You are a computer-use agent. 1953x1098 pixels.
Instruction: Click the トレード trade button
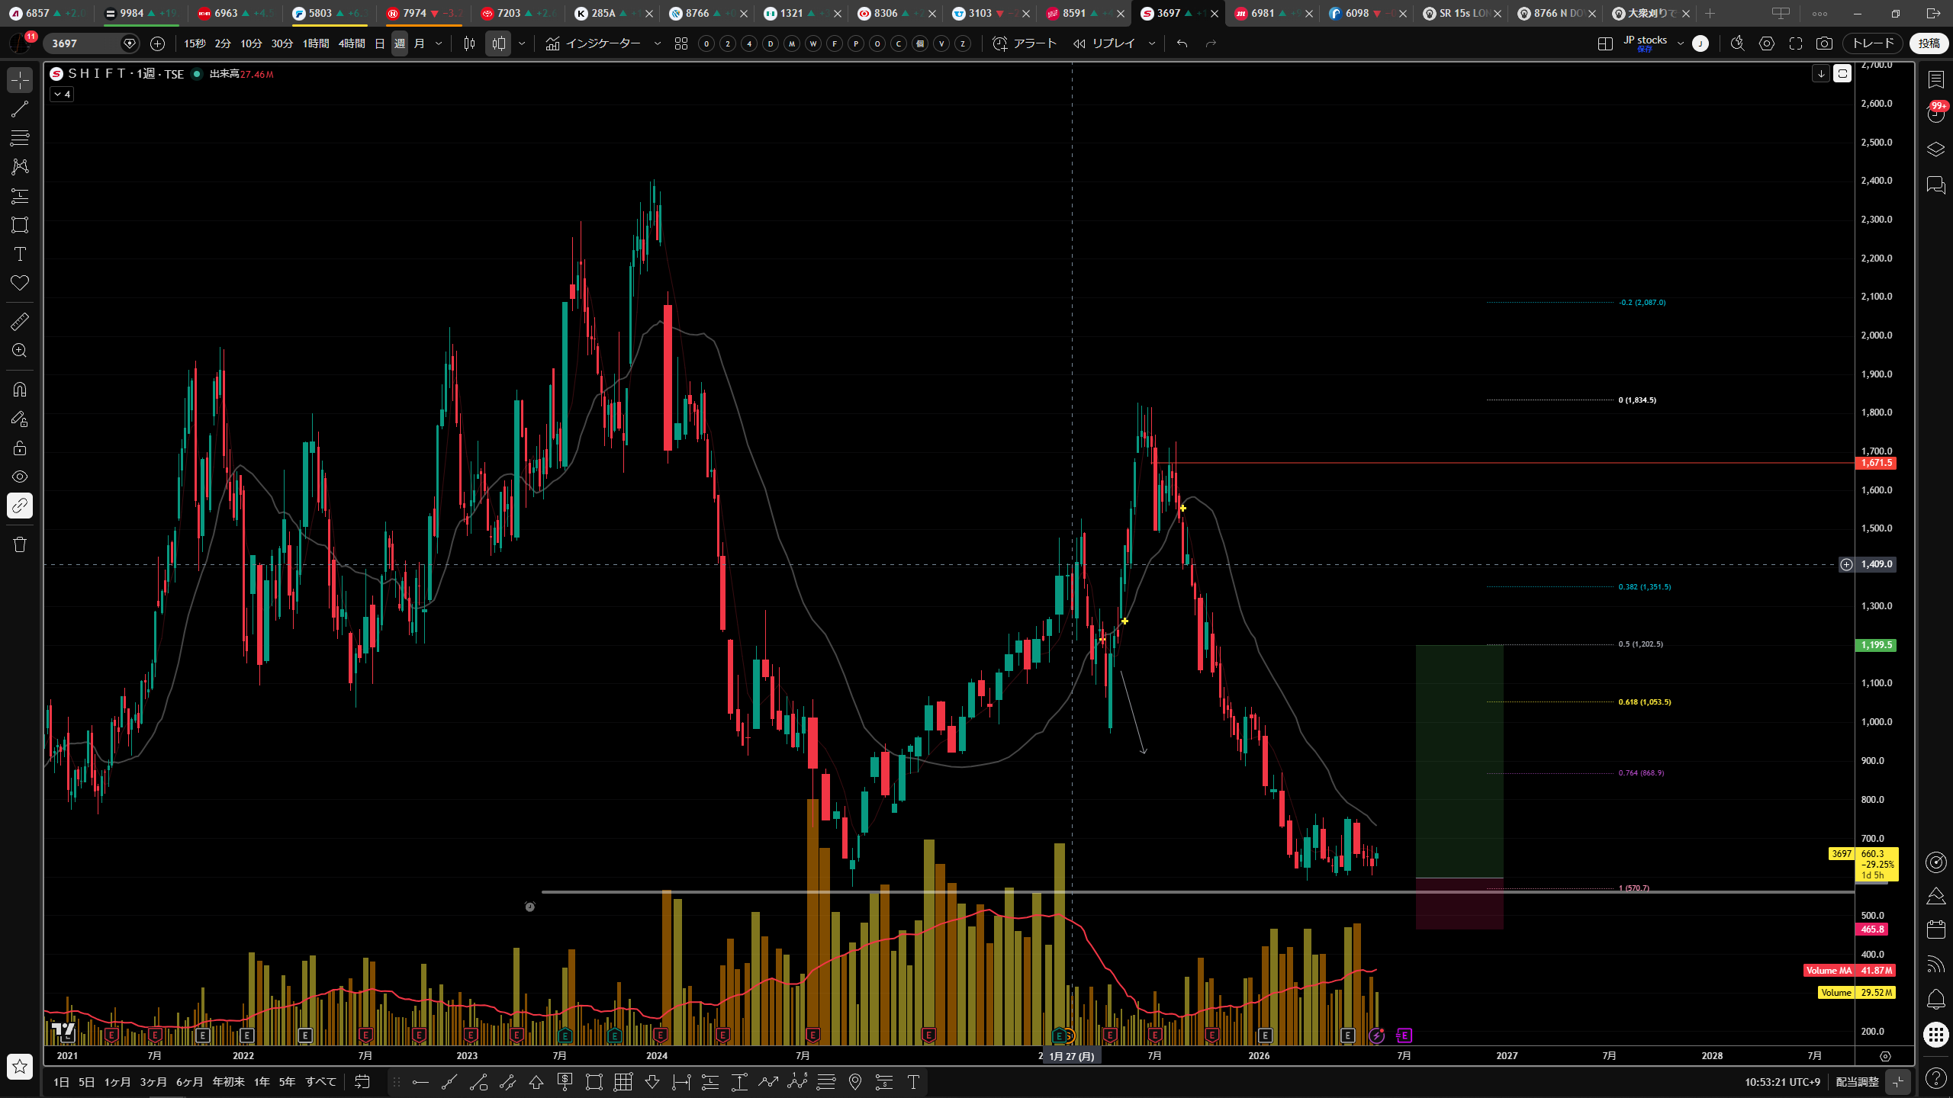point(1874,43)
